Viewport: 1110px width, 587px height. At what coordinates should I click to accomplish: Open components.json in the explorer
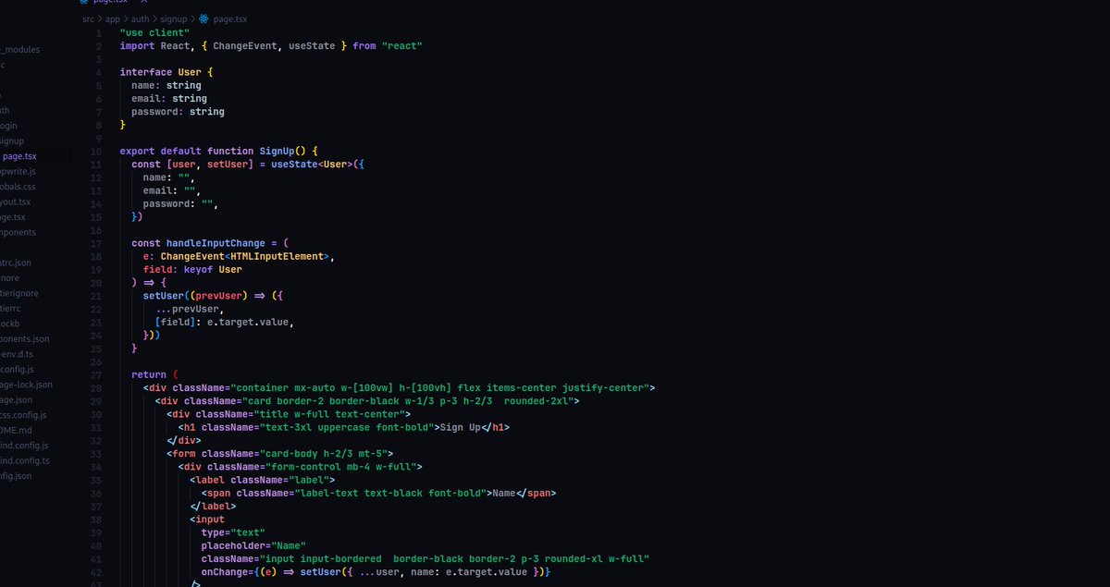25,339
